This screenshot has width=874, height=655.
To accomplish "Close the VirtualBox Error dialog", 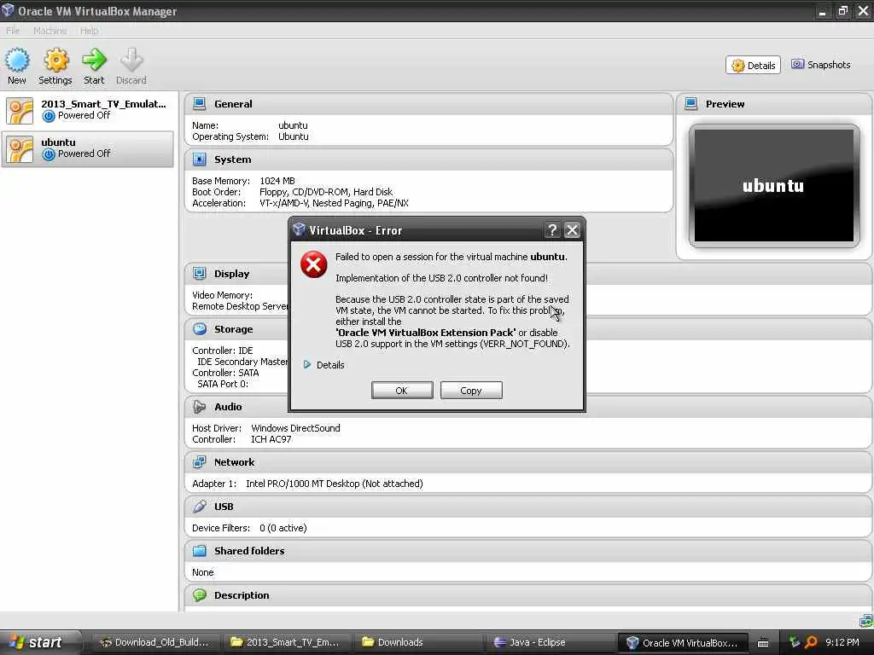I will [573, 230].
